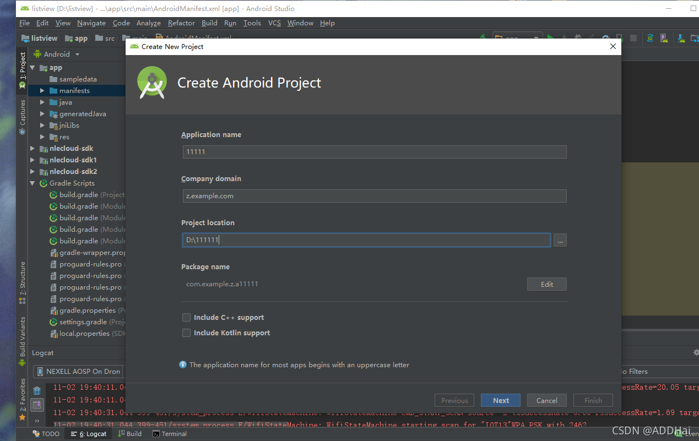Open the SDK Manager from the toolbar
This screenshot has height=441, width=699.
click(681, 38)
